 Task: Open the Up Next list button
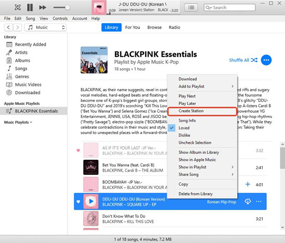(x=191, y=7)
